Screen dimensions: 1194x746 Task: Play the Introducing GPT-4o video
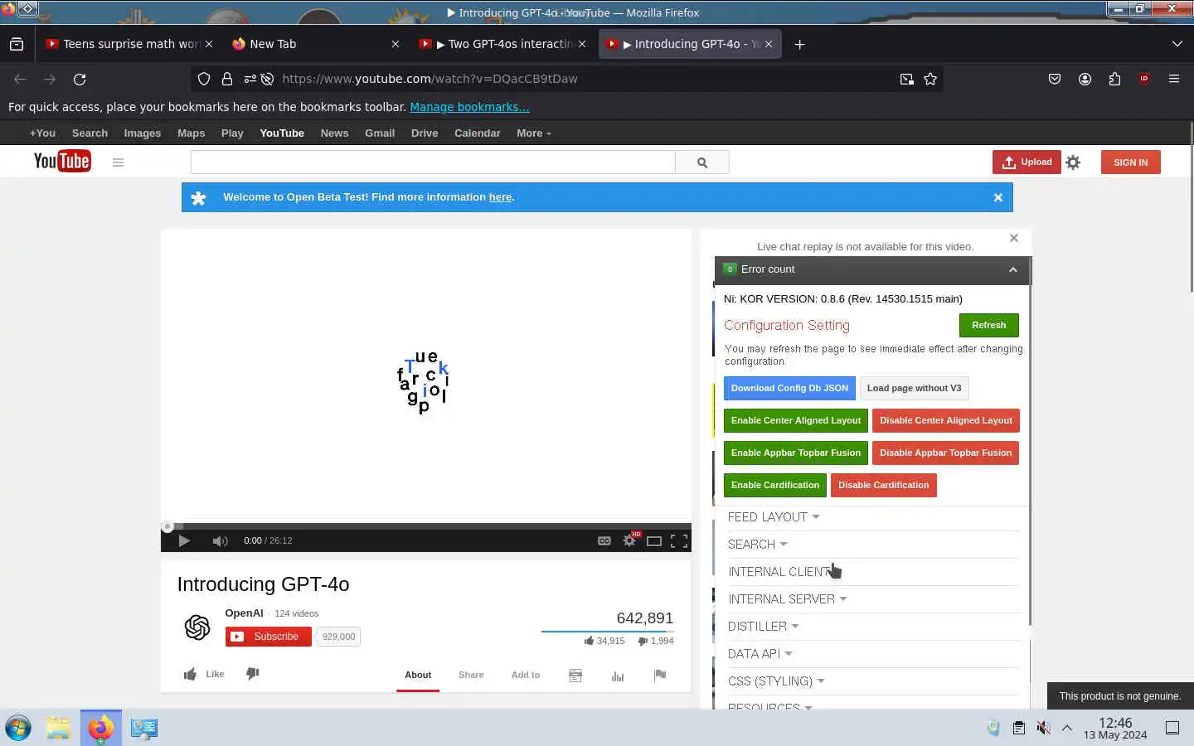pos(184,540)
